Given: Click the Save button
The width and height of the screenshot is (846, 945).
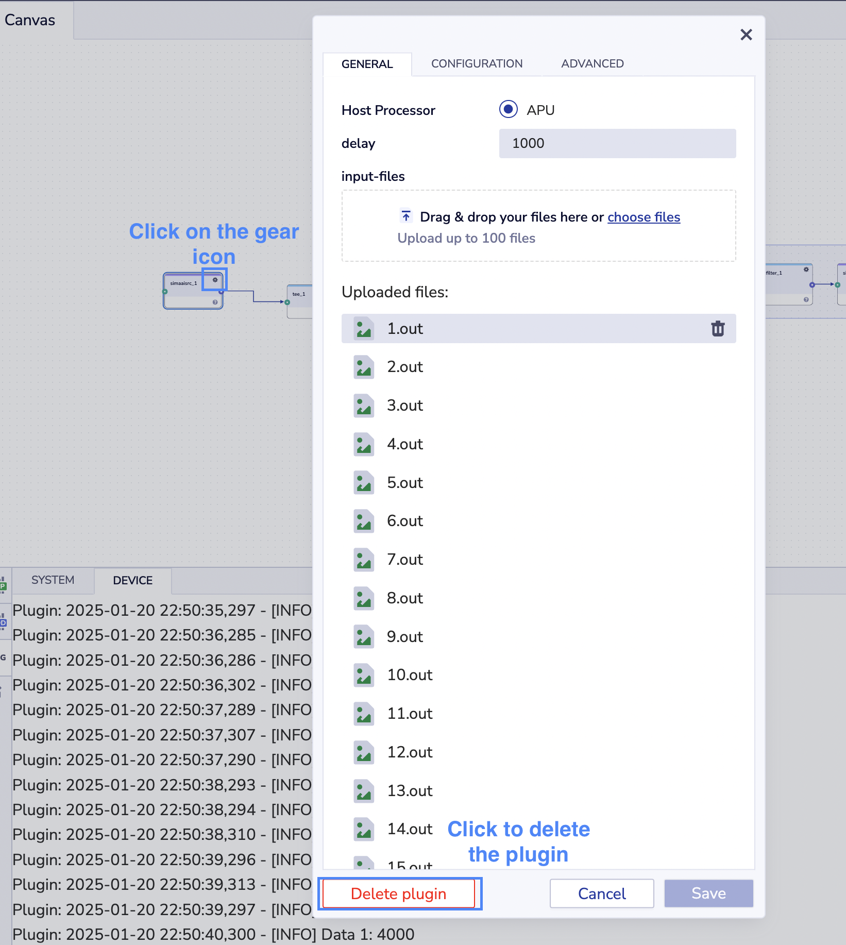Looking at the screenshot, I should point(708,893).
